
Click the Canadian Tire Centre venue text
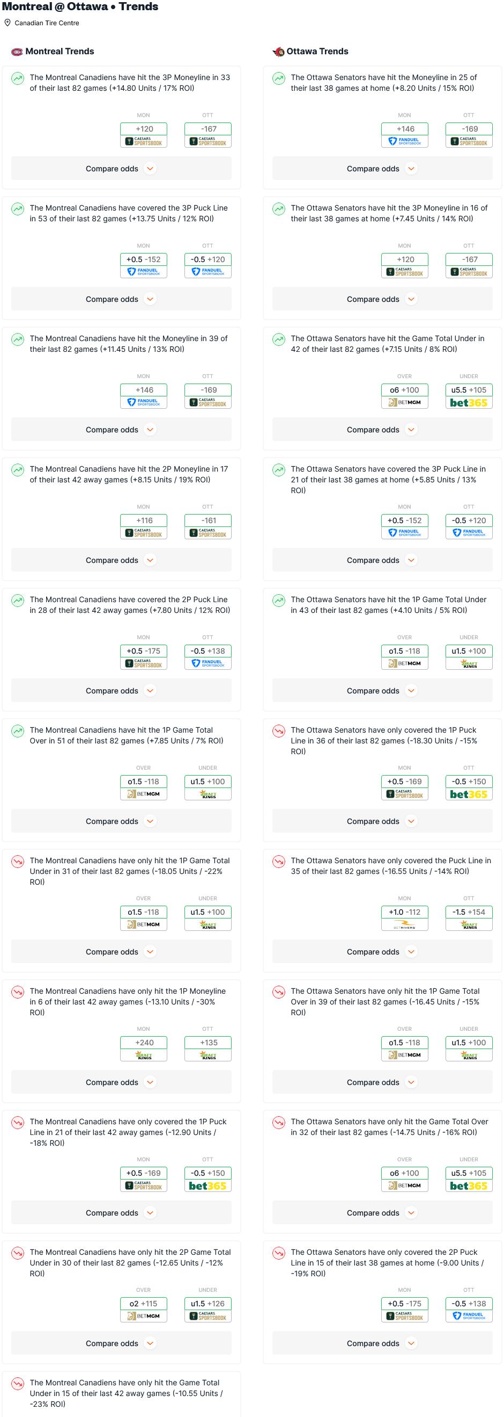(47, 23)
